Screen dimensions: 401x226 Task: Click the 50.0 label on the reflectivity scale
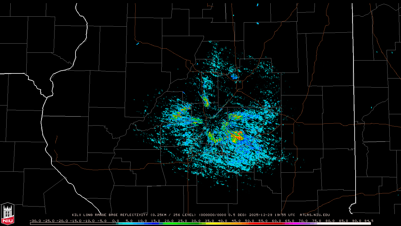(249, 221)
